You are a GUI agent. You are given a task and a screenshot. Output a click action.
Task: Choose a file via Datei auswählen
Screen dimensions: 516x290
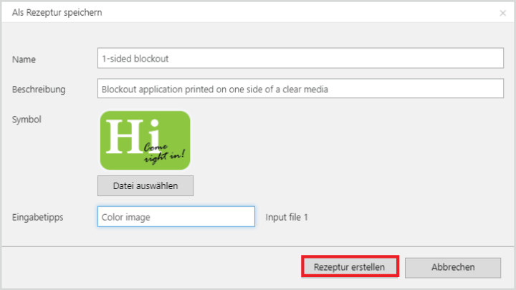coord(145,185)
